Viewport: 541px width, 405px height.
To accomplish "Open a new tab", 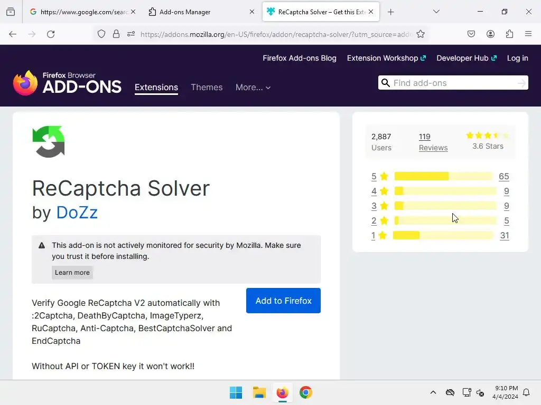I will point(390,12).
